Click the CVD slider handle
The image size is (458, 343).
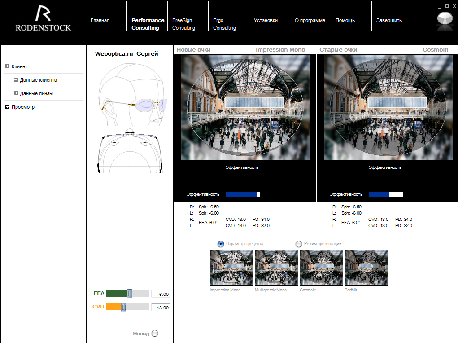coord(124,307)
